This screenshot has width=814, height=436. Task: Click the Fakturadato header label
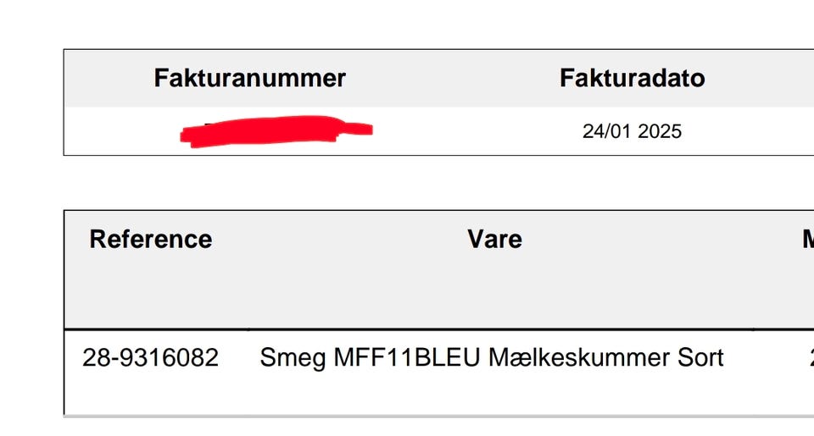[x=632, y=79]
